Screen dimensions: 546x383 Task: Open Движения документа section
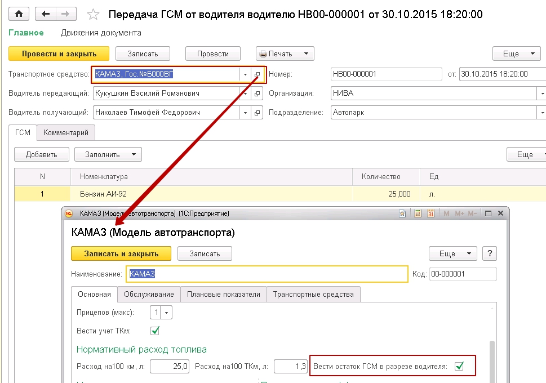point(101,33)
